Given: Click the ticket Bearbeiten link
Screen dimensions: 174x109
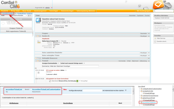Looking at the screenshot, I should [x=133, y=15].
